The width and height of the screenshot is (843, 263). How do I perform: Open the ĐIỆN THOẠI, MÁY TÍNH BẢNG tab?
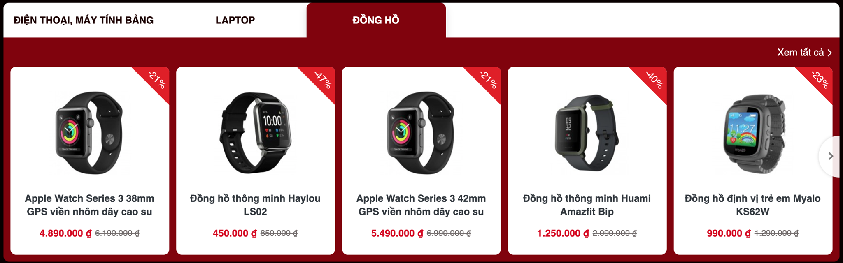click(x=84, y=20)
